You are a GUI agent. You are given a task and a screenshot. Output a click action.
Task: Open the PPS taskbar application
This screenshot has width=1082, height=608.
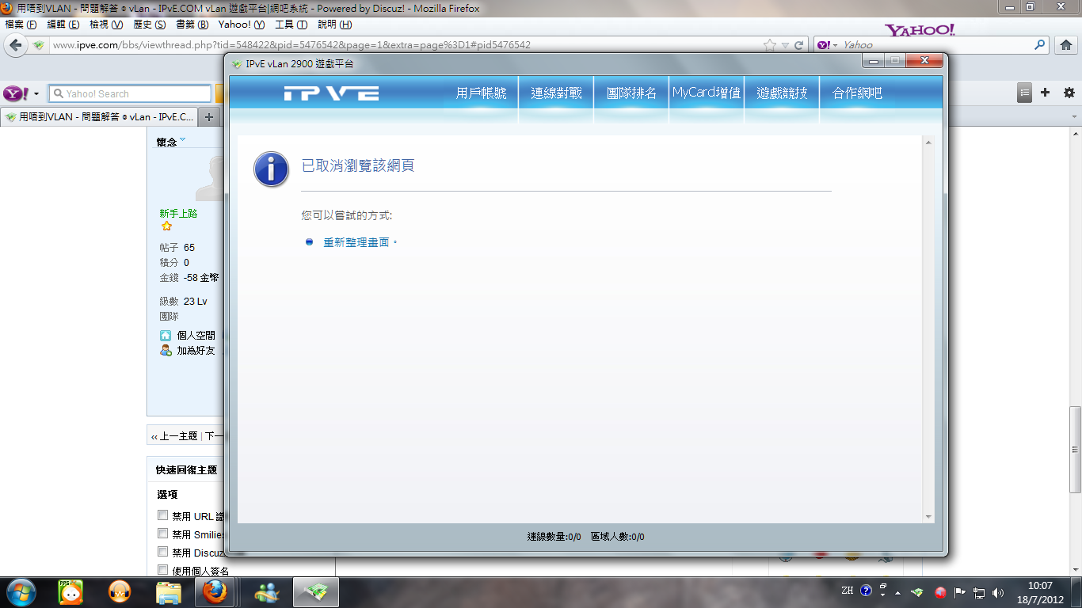click(x=70, y=592)
